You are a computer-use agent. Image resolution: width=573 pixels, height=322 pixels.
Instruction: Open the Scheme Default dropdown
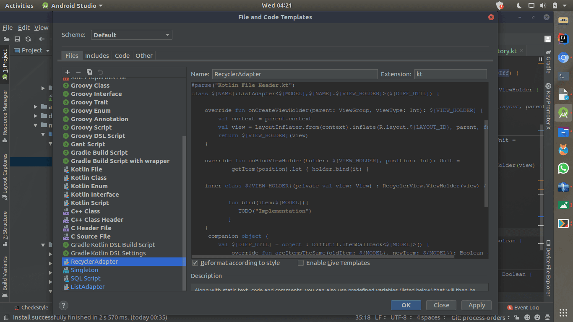[x=131, y=35]
